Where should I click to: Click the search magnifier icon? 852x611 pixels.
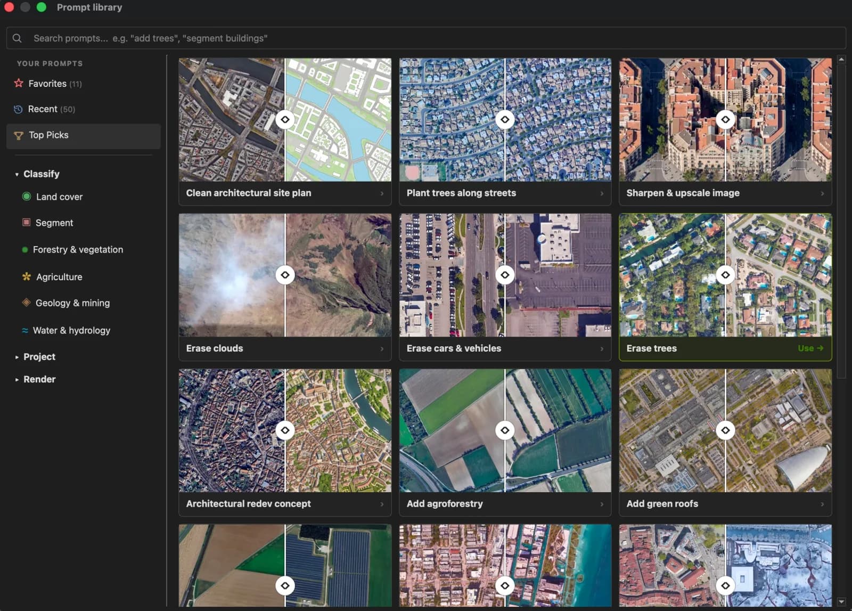coord(17,38)
